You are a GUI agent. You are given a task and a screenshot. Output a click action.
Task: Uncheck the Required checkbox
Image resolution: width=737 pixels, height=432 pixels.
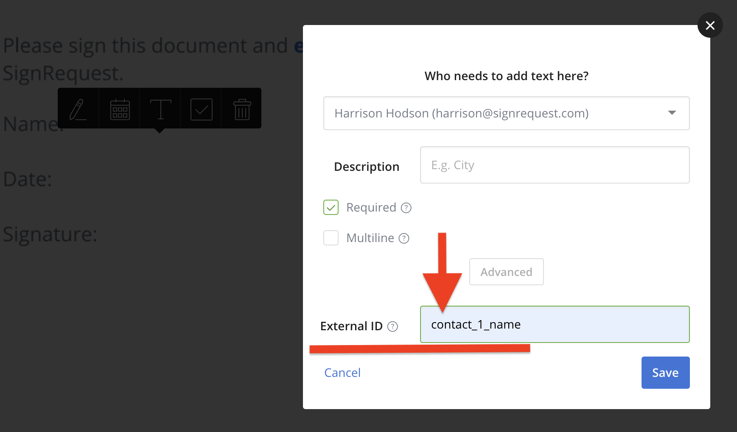[331, 207]
